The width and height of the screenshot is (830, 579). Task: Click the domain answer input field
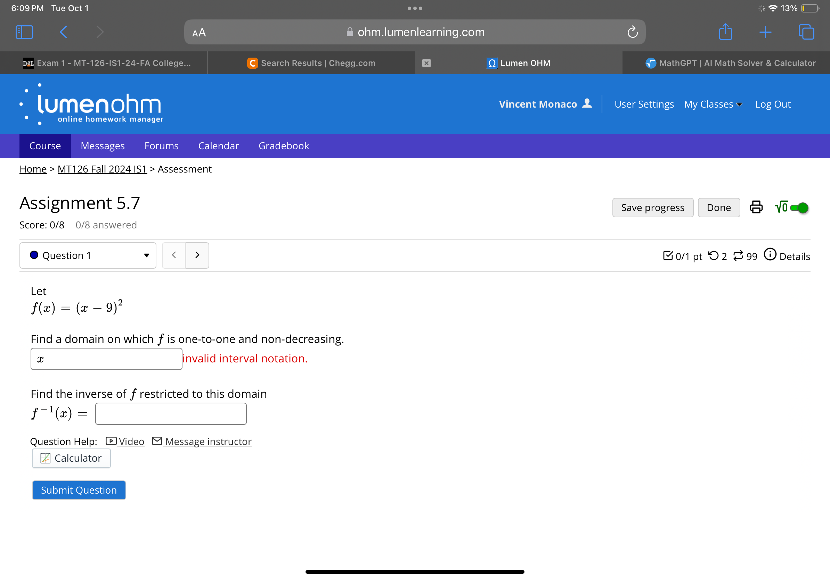coord(106,359)
